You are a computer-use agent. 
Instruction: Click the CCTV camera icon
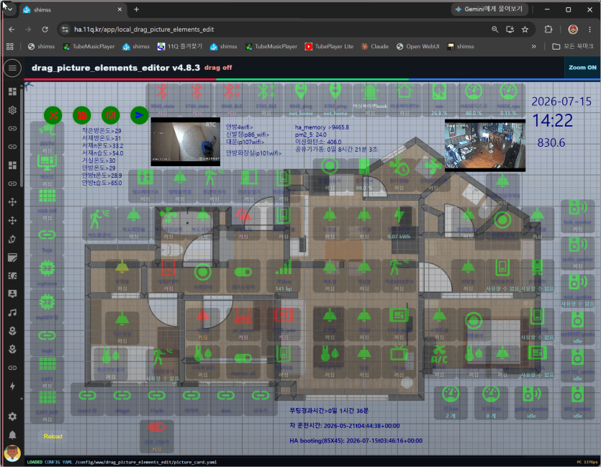point(48,130)
